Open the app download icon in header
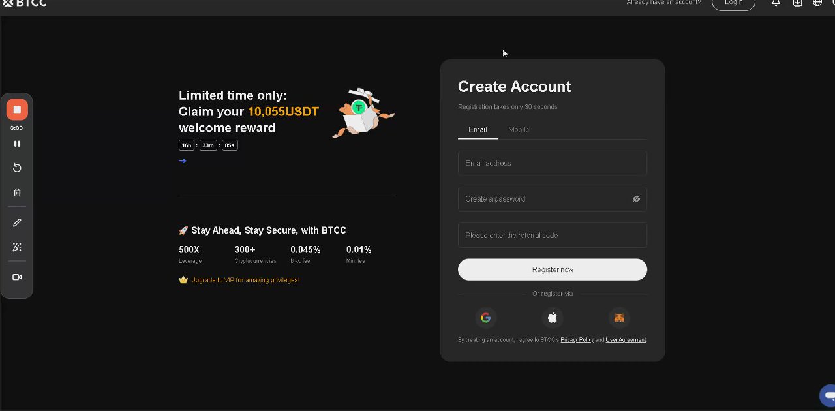 tap(797, 3)
